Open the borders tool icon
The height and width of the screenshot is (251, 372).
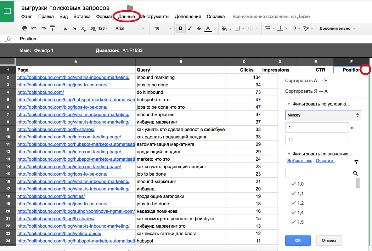click(x=237, y=28)
